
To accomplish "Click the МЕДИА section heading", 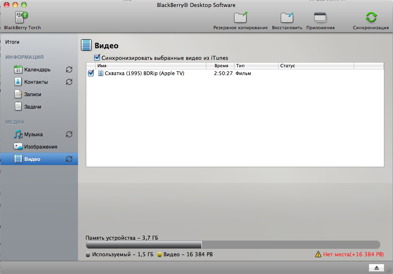I will pos(15,122).
